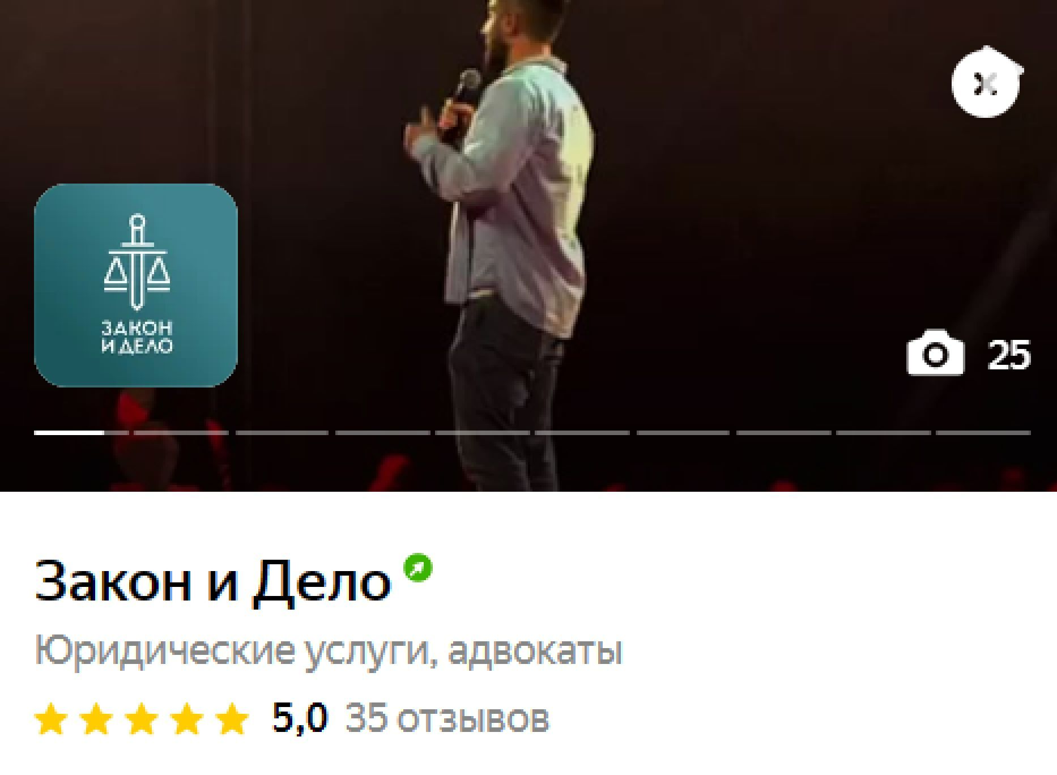This screenshot has height=775, width=1057.
Task: Open the Закон и Дело logo thumbnail
Action: point(136,285)
